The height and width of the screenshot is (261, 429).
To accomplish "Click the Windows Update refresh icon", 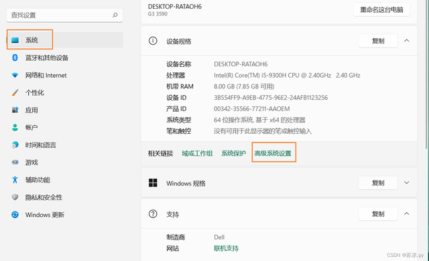I will click(x=15, y=215).
